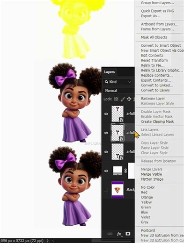Image resolution: width=184 pixels, height=243 pixels.
Task: Choose Relink to File
Action: tap(153, 65)
